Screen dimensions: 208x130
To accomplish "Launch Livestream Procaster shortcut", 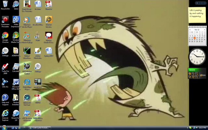I will click(5, 22).
